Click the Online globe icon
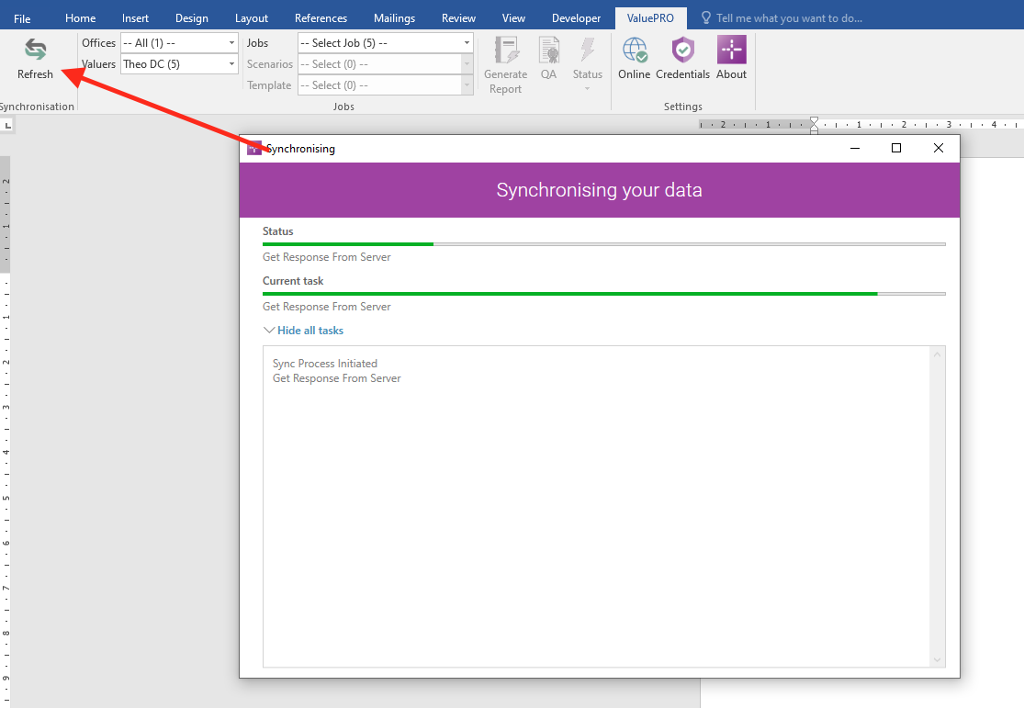Image resolution: width=1024 pixels, height=708 pixels. [634, 51]
